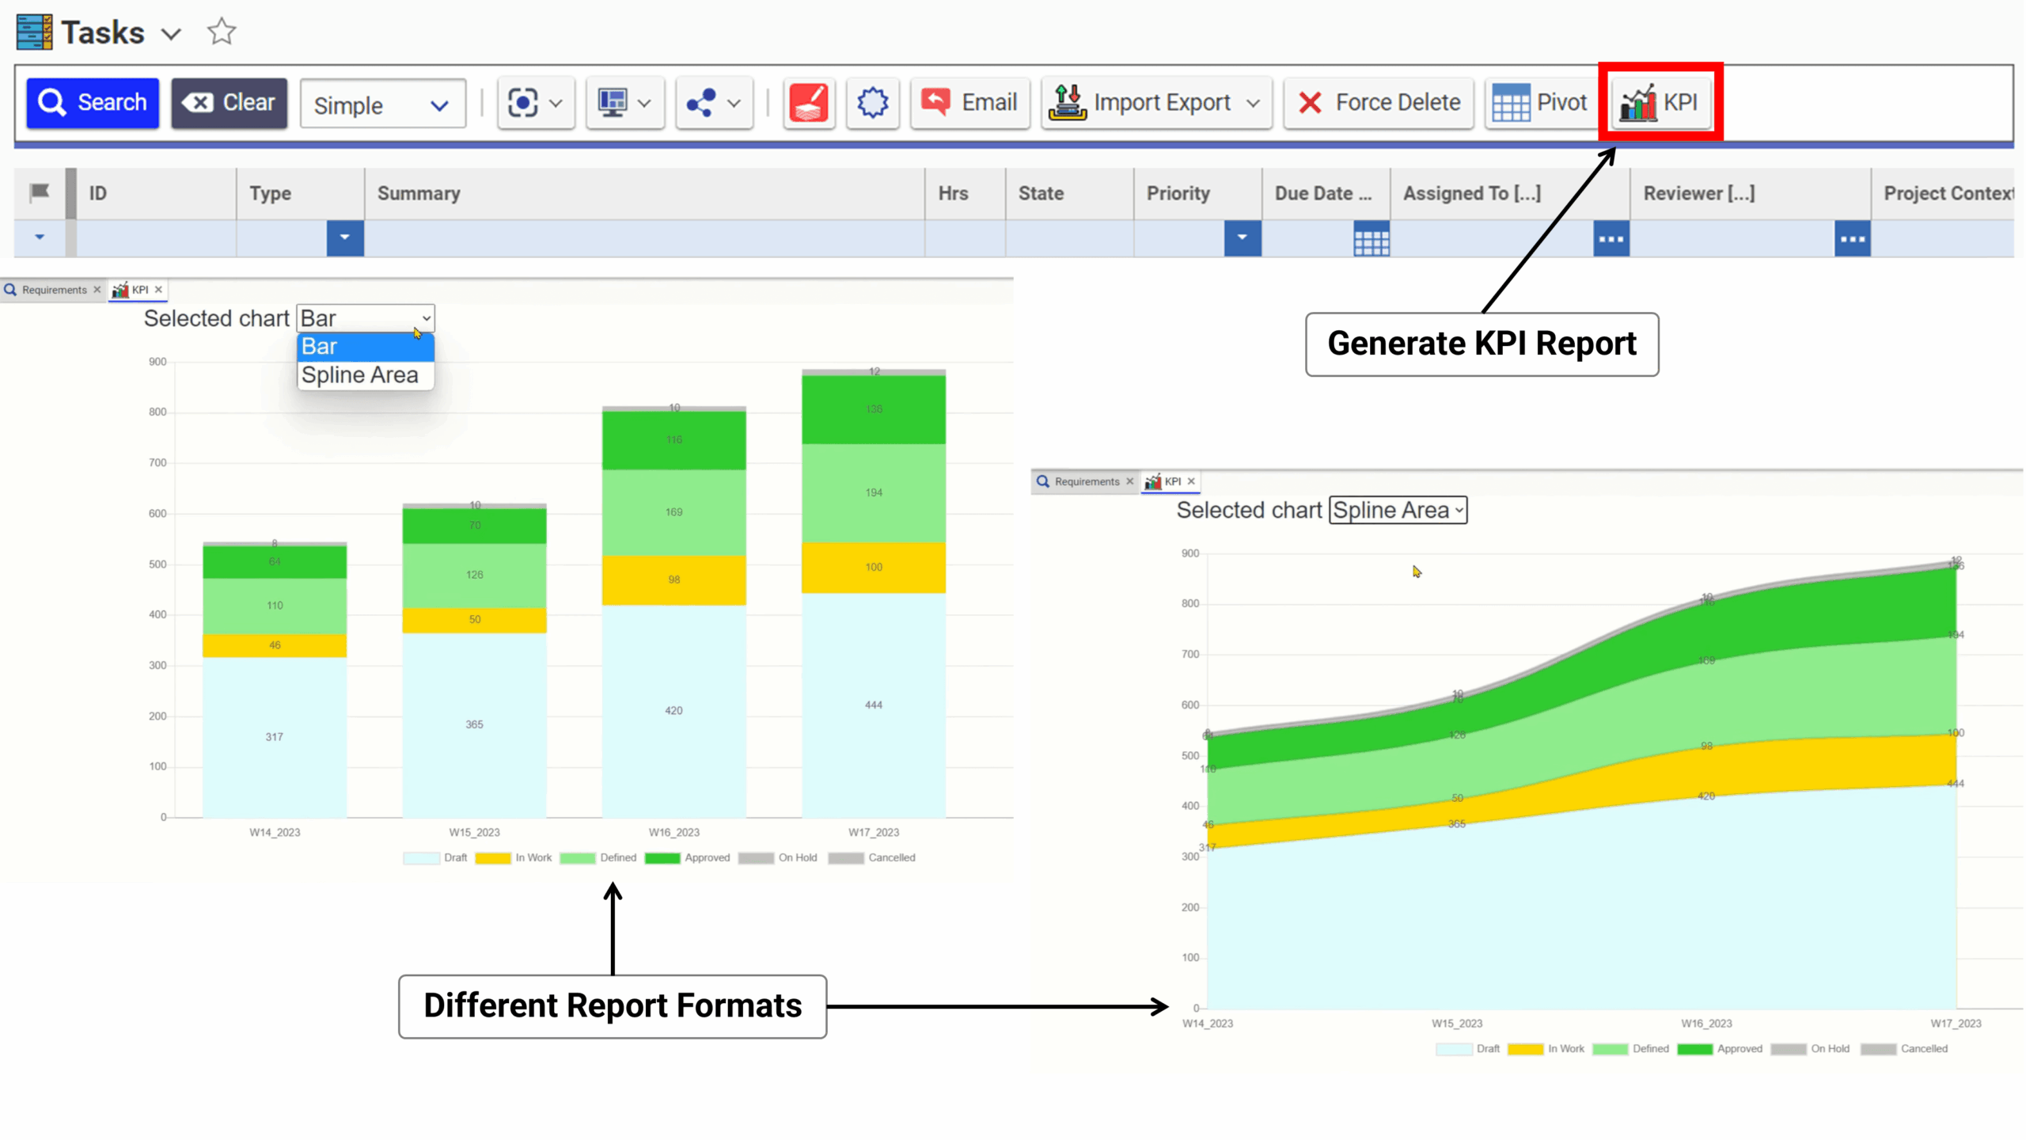The width and height of the screenshot is (2026, 1140).
Task: Favorite Tasks with the star icon
Action: coord(222,32)
